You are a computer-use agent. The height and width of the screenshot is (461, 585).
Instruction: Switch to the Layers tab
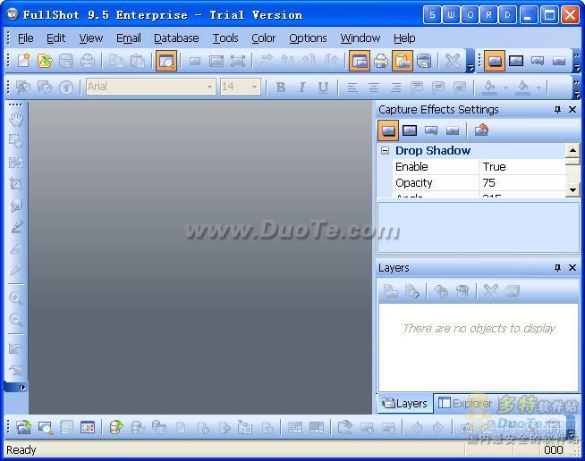[x=405, y=403]
